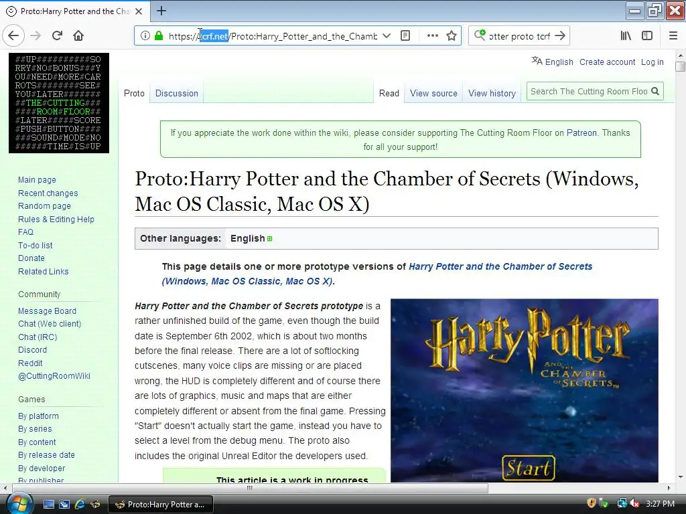This screenshot has width=686, height=514.
Task: Submit search with the arrow button
Action: 560,36
